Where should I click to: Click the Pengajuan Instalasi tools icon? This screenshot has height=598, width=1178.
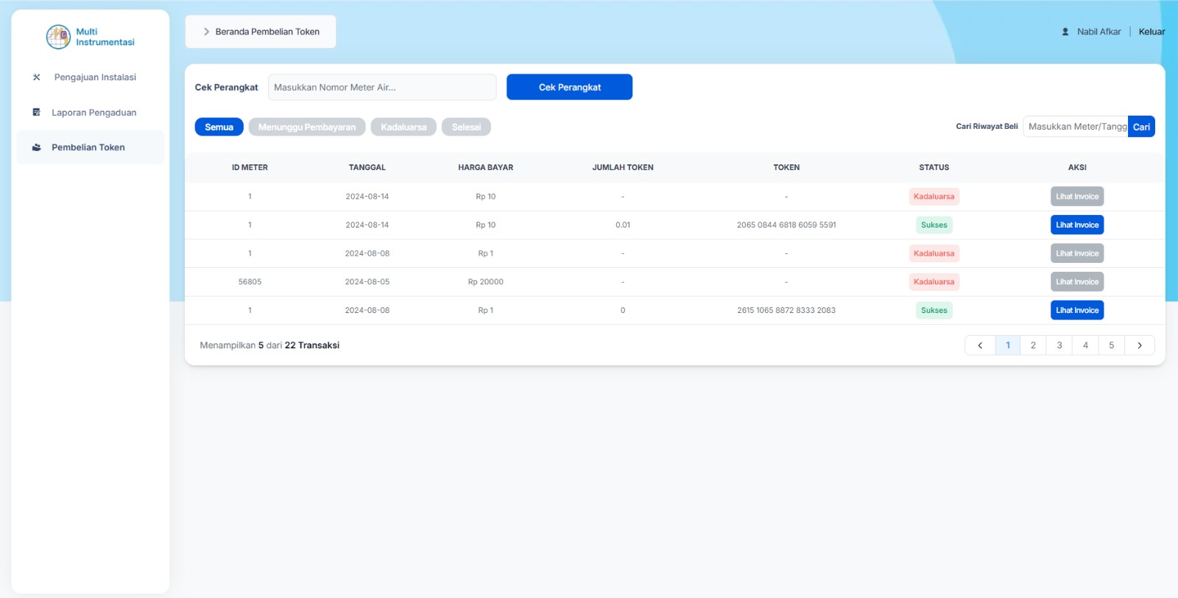(x=37, y=77)
